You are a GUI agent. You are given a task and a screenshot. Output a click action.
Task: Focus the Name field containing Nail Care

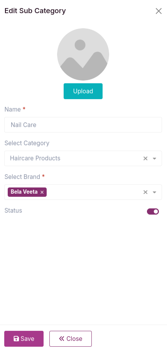pyautogui.click(x=83, y=125)
